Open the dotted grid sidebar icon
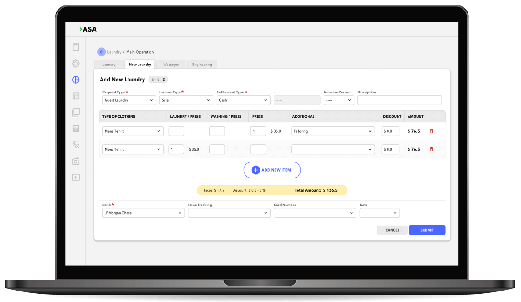Screen dimensions: 521x302 (76, 129)
